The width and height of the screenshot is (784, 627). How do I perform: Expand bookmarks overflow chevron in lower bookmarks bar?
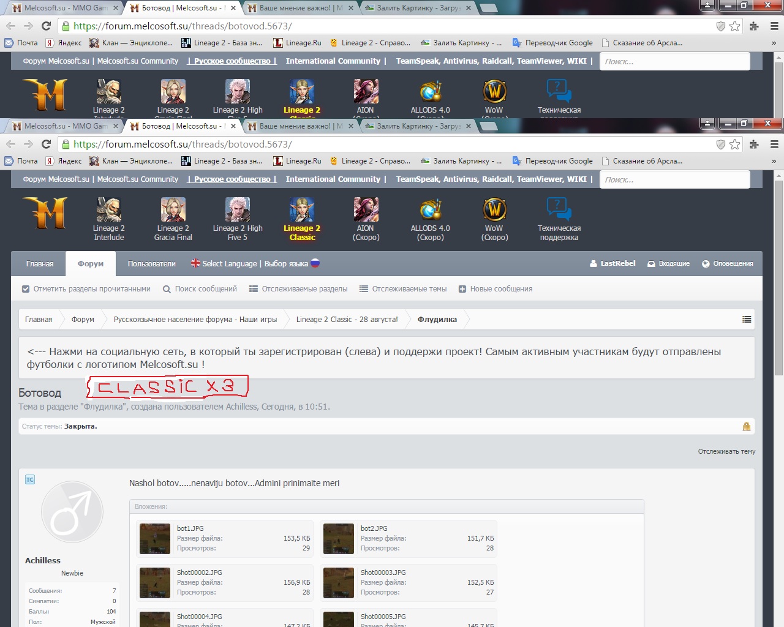774,161
